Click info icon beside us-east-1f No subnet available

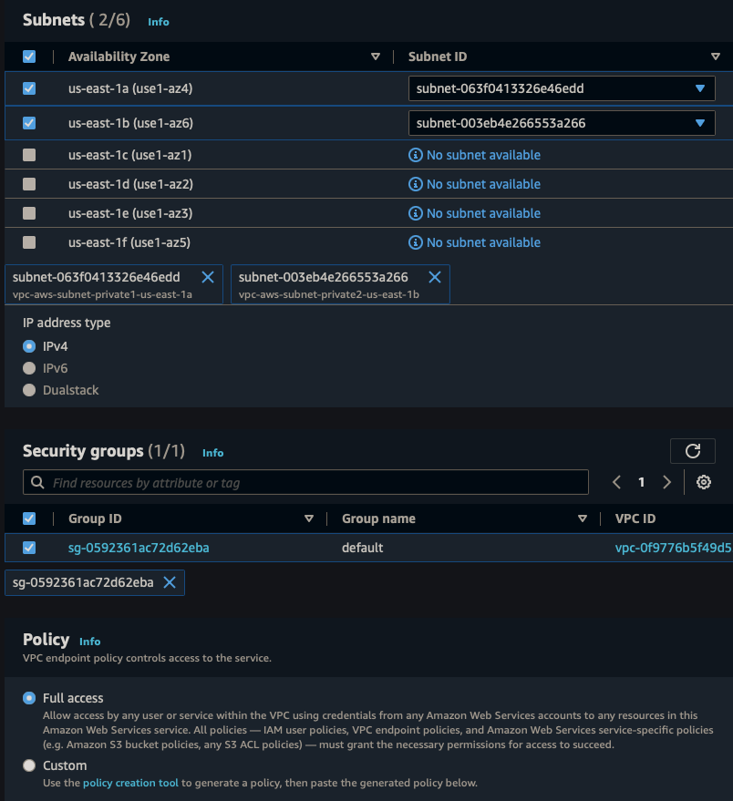pos(416,242)
